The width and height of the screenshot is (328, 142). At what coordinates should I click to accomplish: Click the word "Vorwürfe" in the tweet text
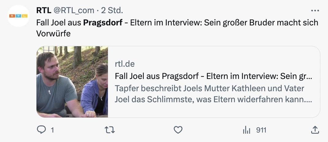pos(53,34)
